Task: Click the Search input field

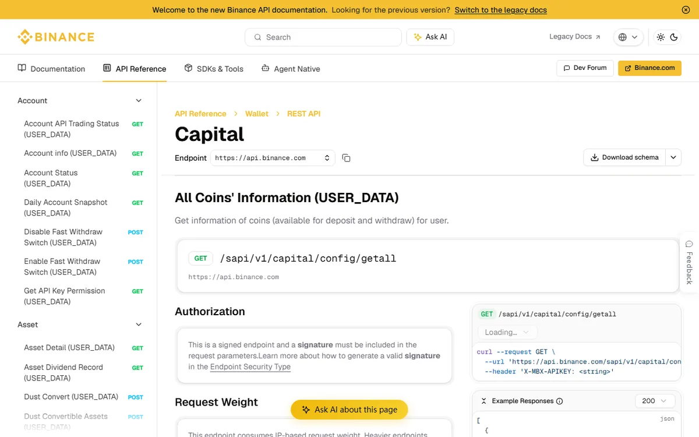Action: click(x=323, y=37)
